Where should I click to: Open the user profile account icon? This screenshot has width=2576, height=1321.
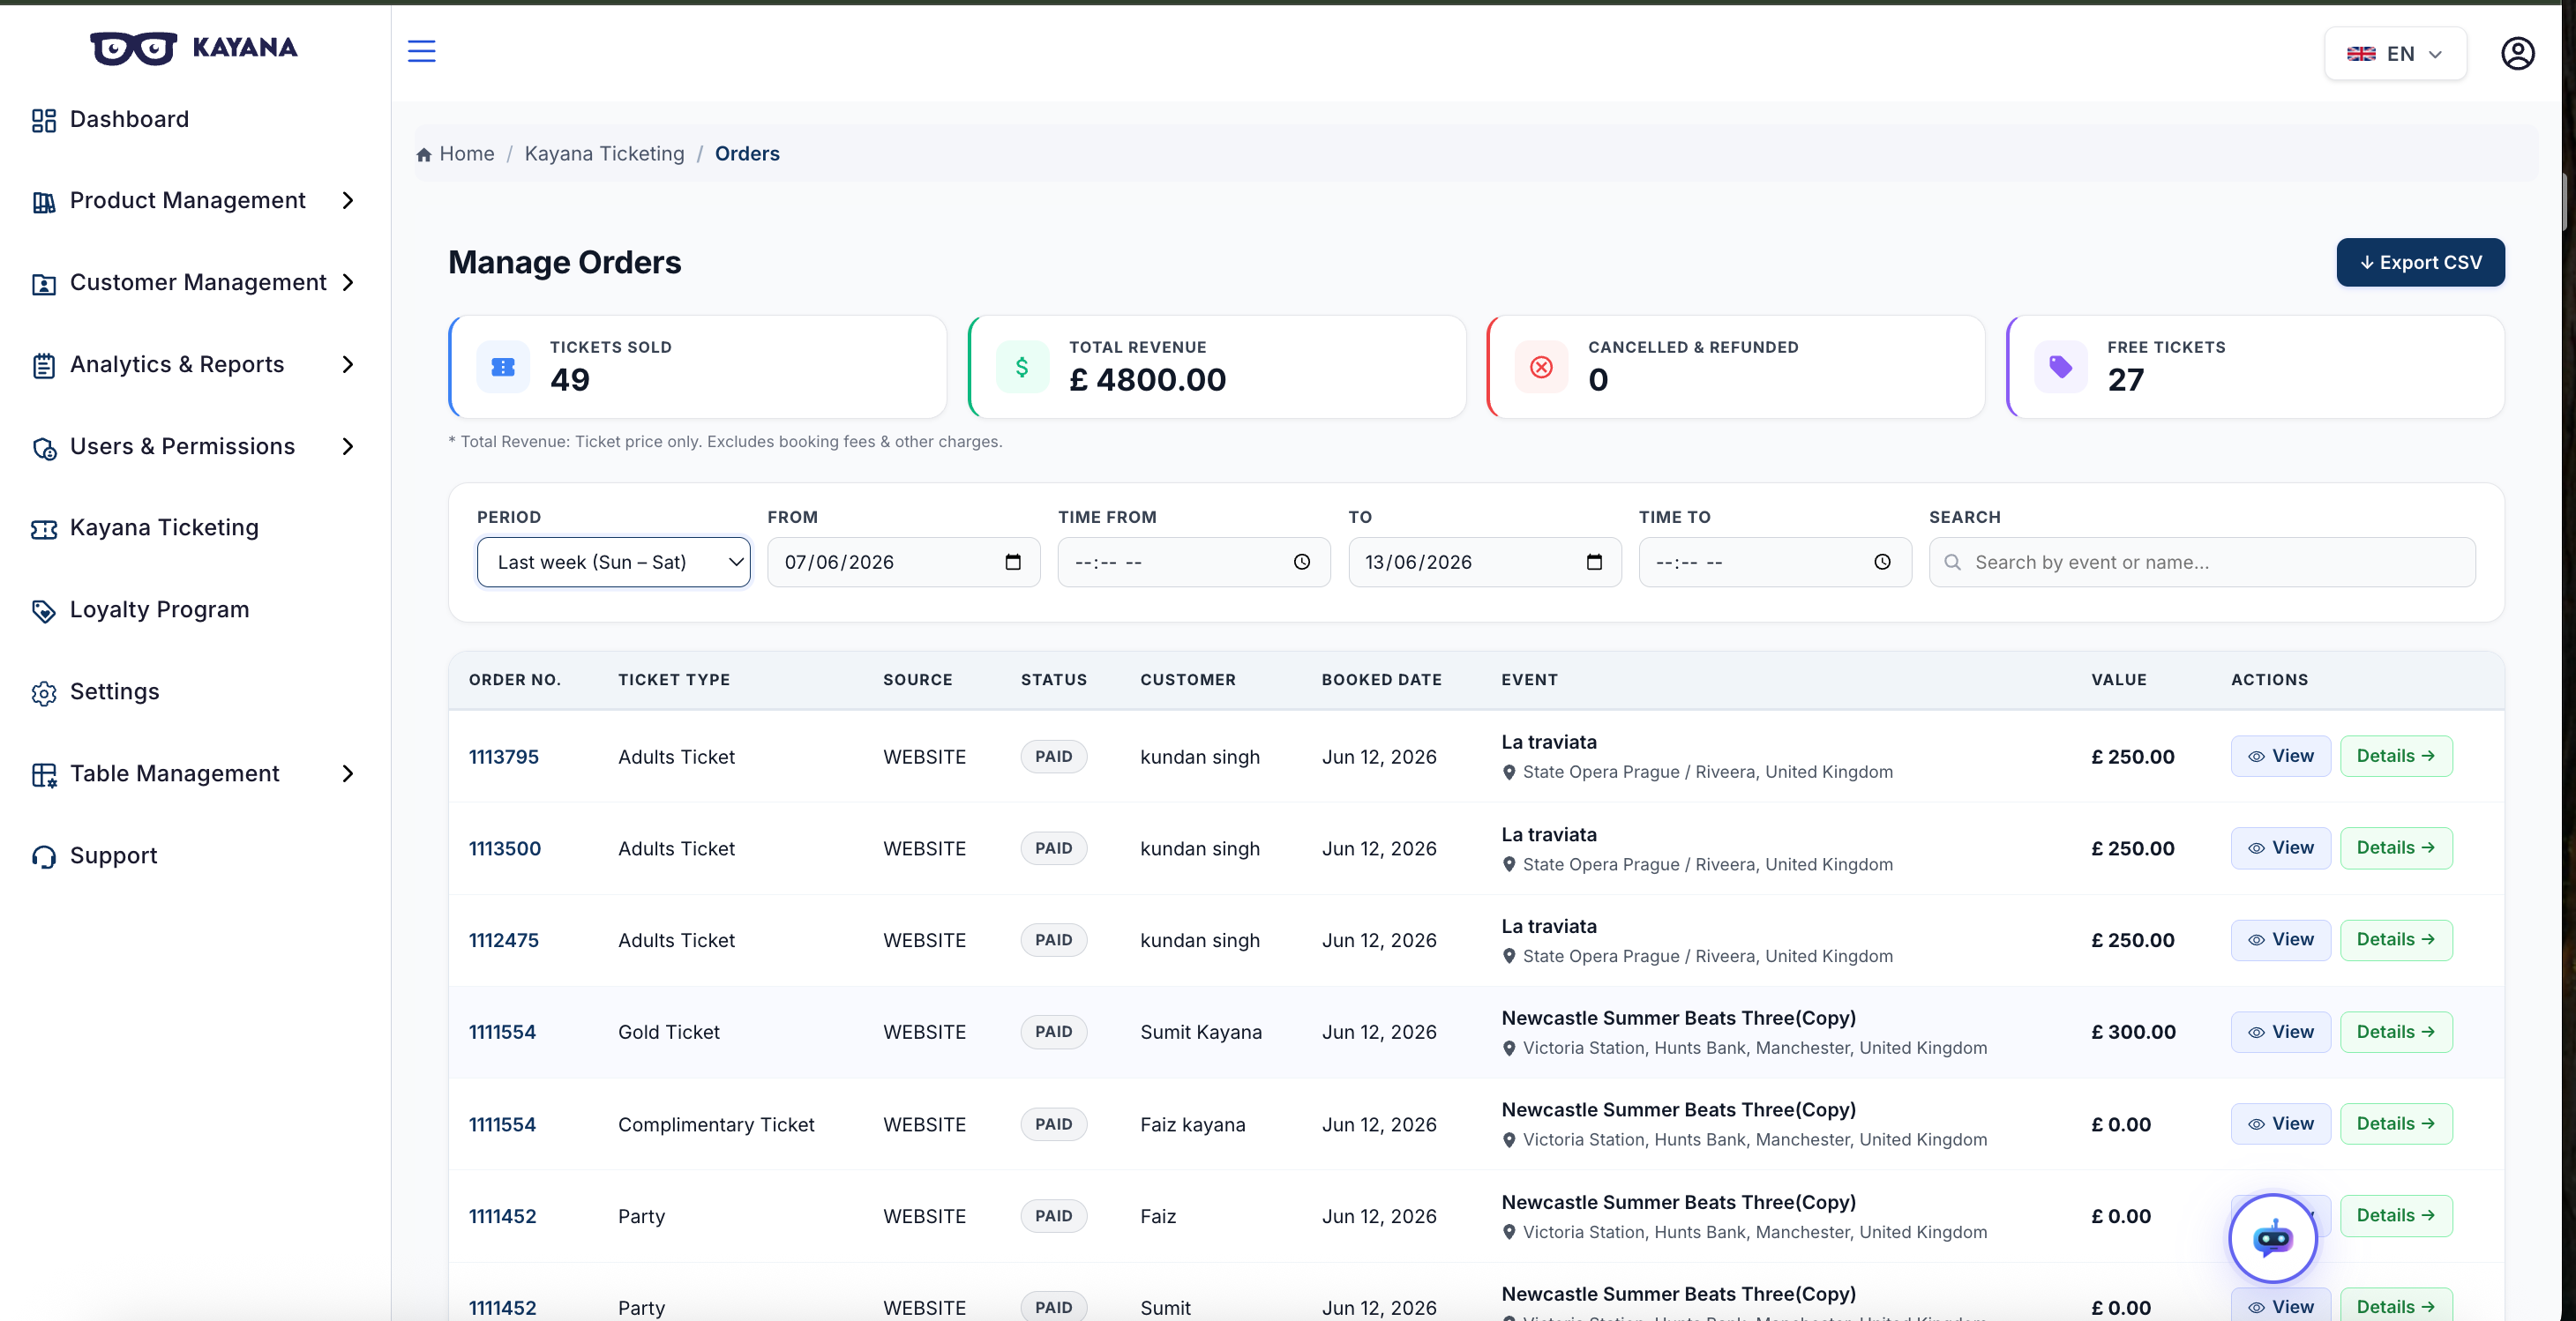2517,53
